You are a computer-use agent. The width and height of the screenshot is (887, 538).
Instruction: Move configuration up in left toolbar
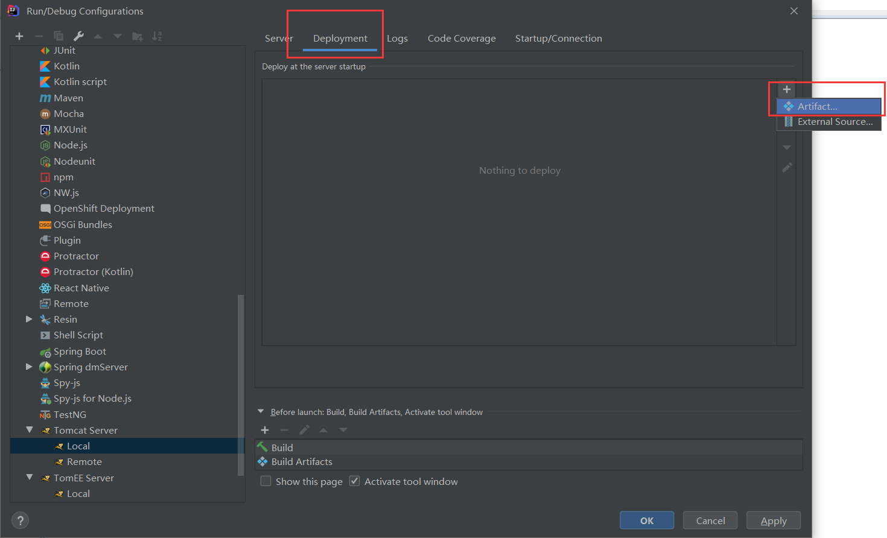(98, 36)
